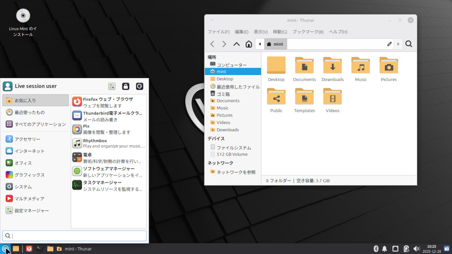Image resolution: width=452 pixels, height=254 pixels.
Task: Open the Thunar window menu chevron
Action: (x=212, y=20)
